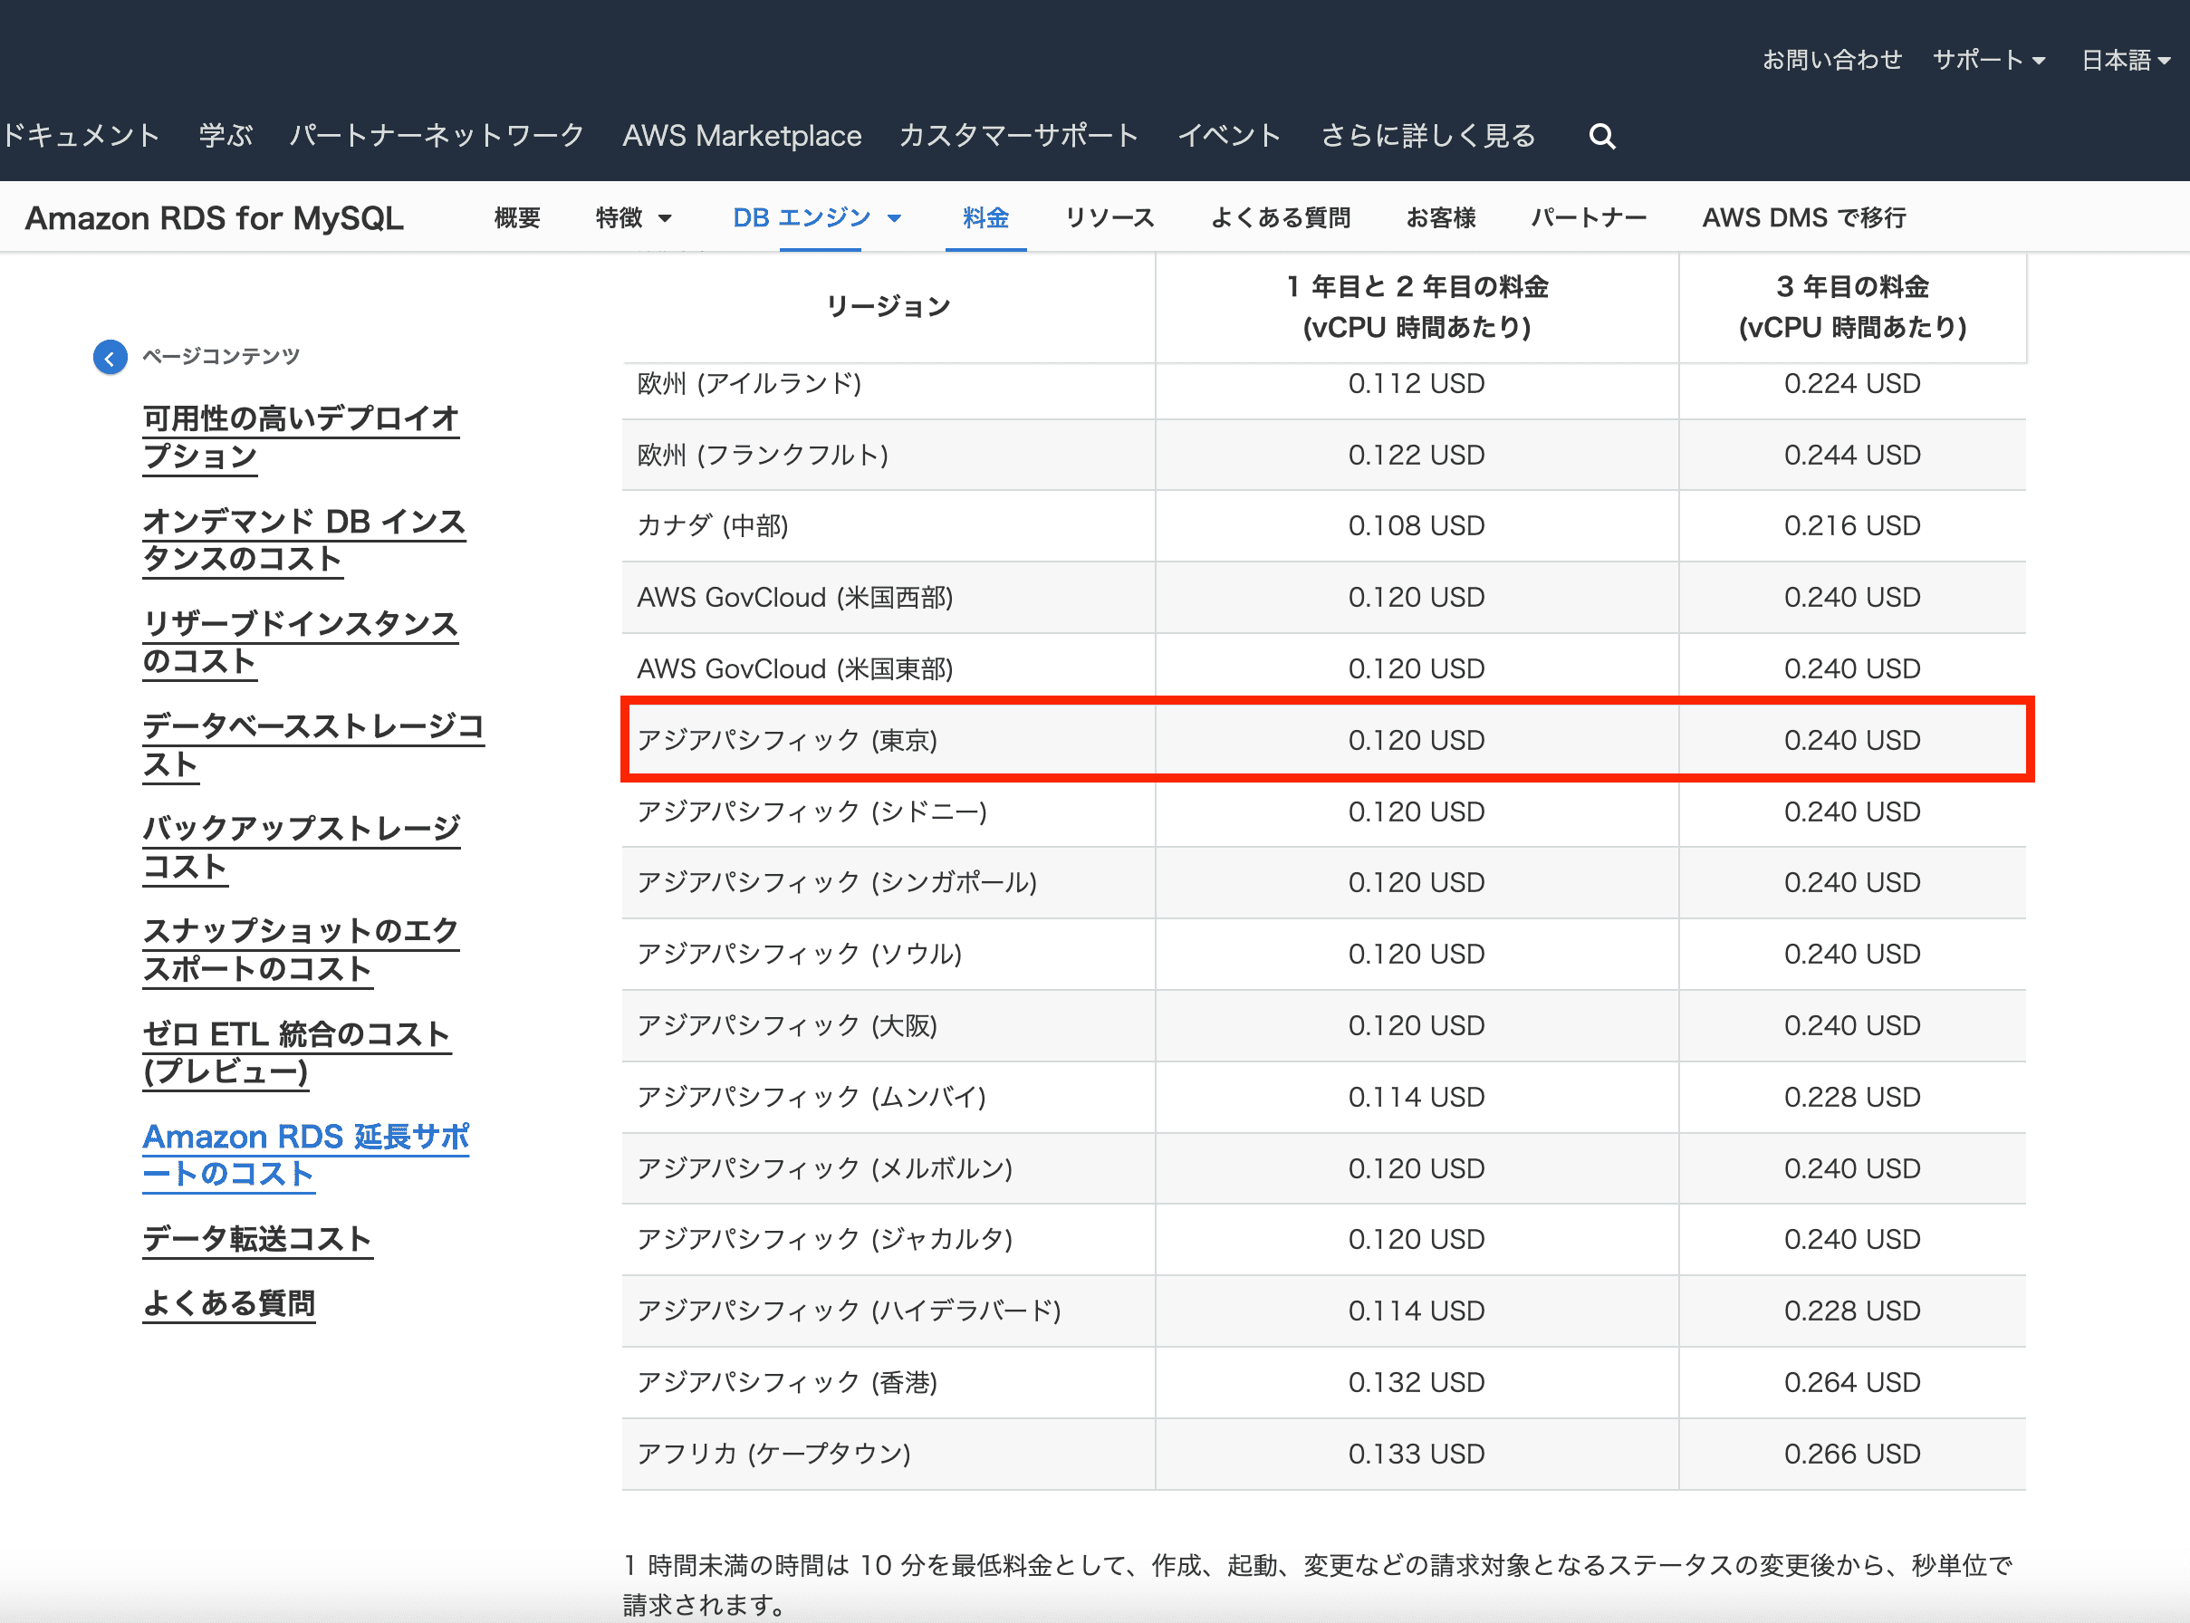
Task: Expand the 特徴 dropdown menu
Action: (x=634, y=218)
